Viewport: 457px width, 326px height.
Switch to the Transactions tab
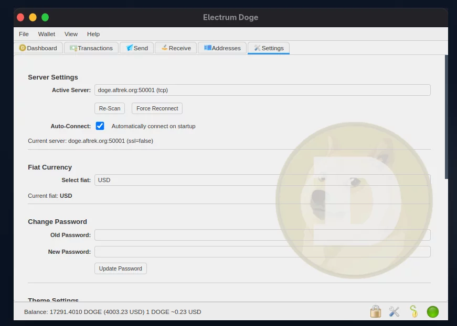click(91, 48)
